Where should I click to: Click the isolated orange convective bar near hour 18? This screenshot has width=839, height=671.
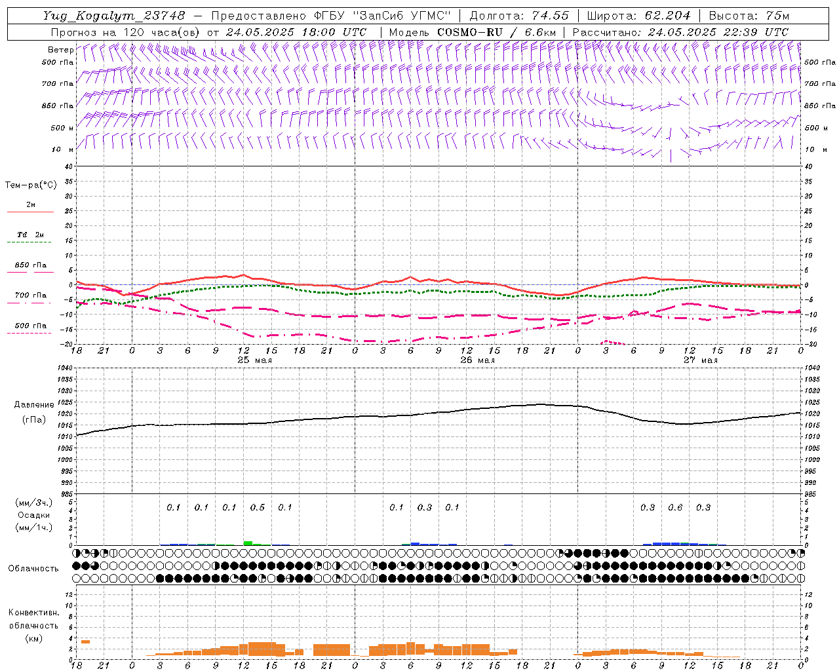[85, 642]
